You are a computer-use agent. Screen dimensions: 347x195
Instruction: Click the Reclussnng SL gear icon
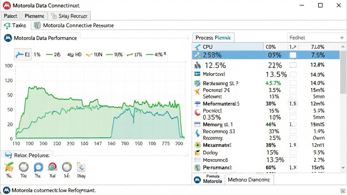197,83
